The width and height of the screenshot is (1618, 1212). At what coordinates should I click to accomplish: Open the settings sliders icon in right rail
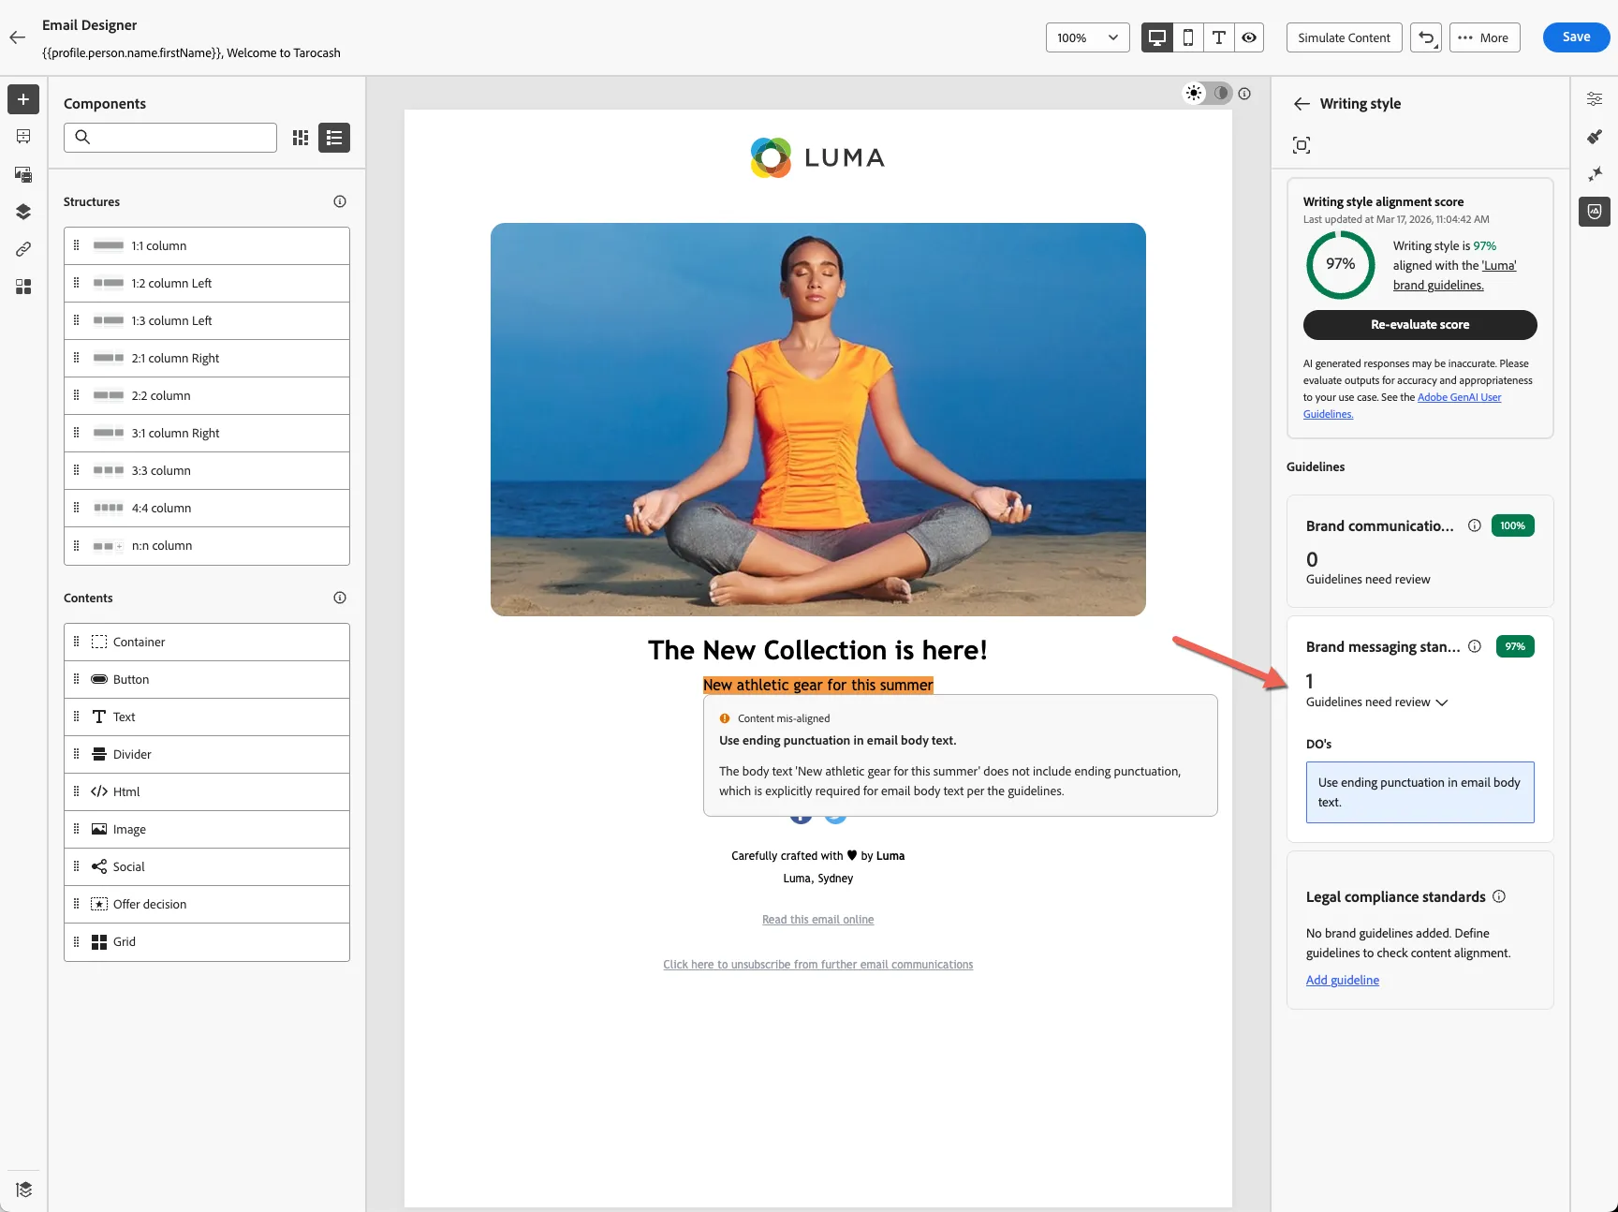(1595, 99)
